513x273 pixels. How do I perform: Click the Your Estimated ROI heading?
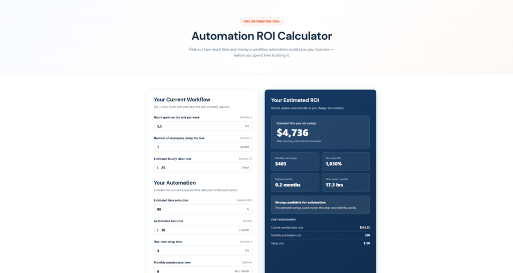(295, 100)
